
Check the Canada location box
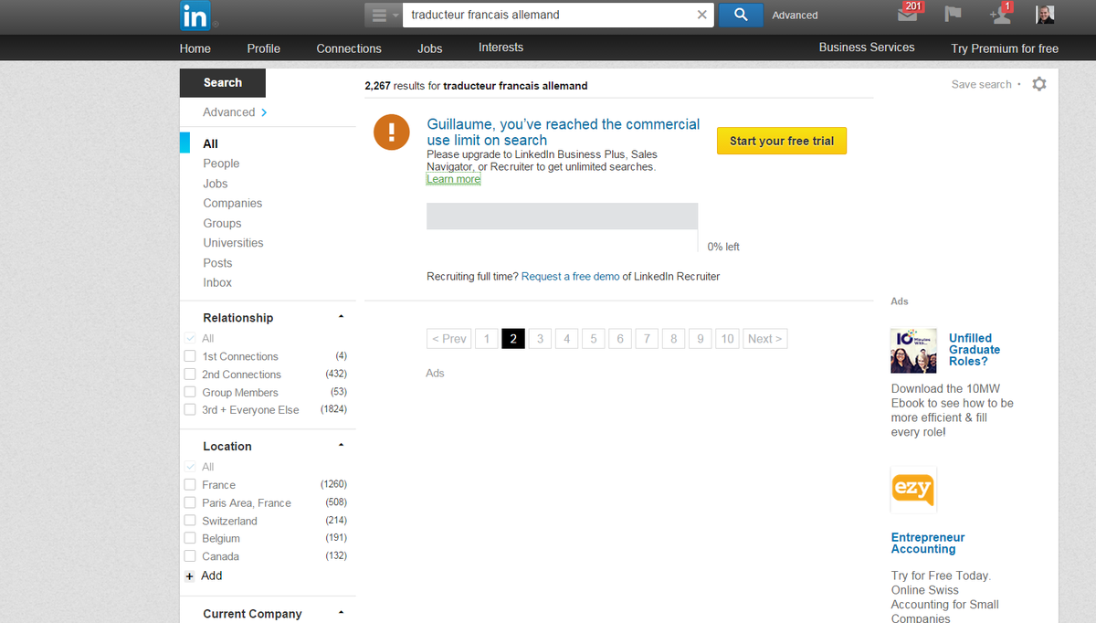pos(190,556)
